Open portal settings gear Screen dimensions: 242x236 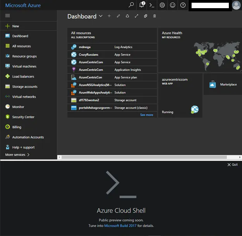pyautogui.click(x=162, y=5)
